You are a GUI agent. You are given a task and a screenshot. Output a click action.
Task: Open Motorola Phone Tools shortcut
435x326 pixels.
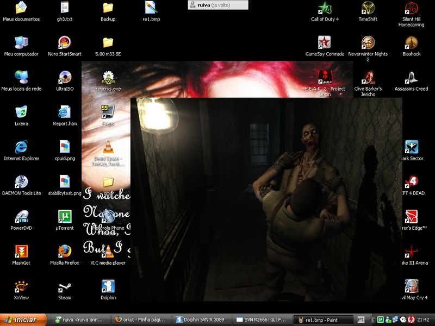pos(108,217)
